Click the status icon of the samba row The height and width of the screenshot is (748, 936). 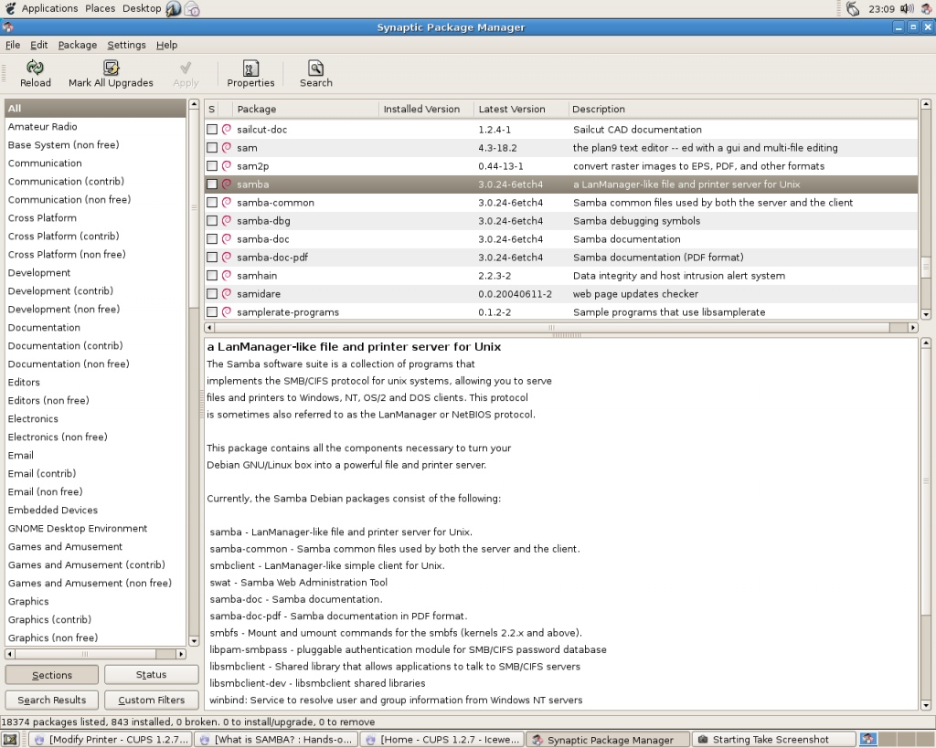point(227,184)
